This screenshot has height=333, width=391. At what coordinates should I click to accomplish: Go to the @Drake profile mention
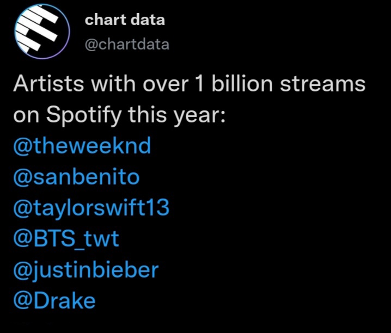[x=54, y=301]
